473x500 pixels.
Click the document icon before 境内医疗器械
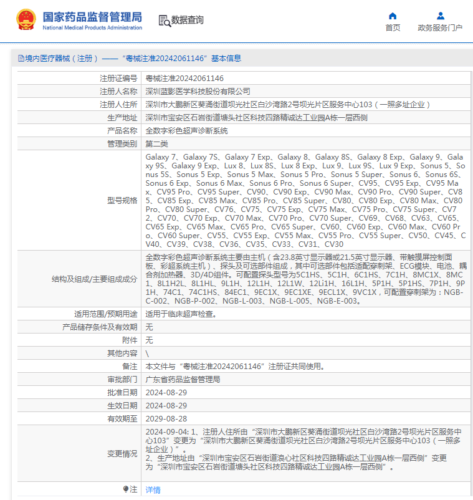[x=21, y=59]
